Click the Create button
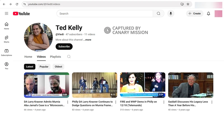Viewport: 224px width, 115px height. (x=195, y=13)
